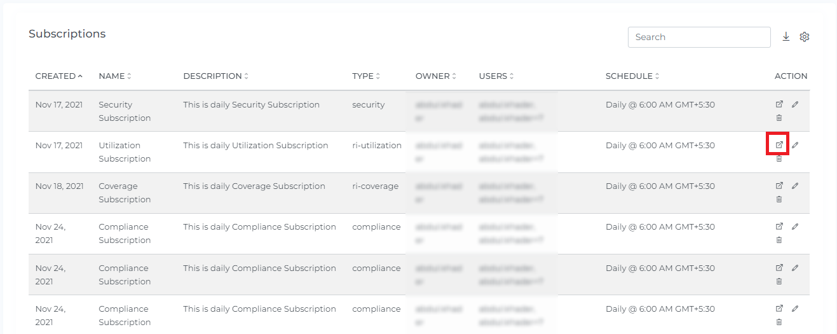Image resolution: width=837 pixels, height=334 pixels.
Task: Sort subscriptions by Name column
Action: (115, 76)
